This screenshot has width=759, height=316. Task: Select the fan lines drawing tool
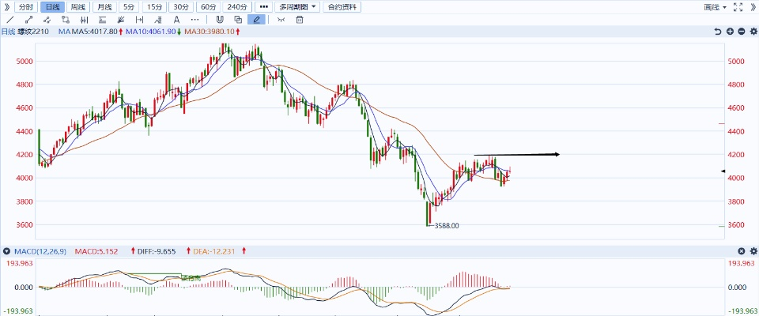[121, 20]
